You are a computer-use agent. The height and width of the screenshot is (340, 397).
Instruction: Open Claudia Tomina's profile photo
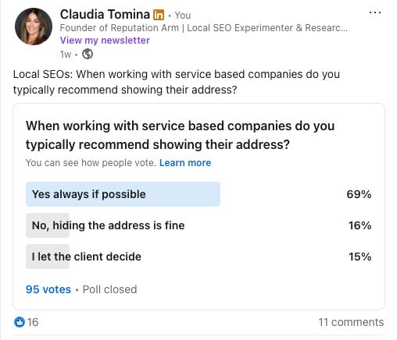34,27
